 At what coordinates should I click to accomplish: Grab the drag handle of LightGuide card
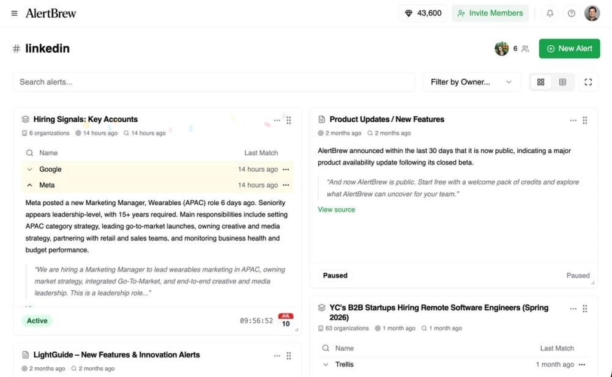pyautogui.click(x=288, y=356)
